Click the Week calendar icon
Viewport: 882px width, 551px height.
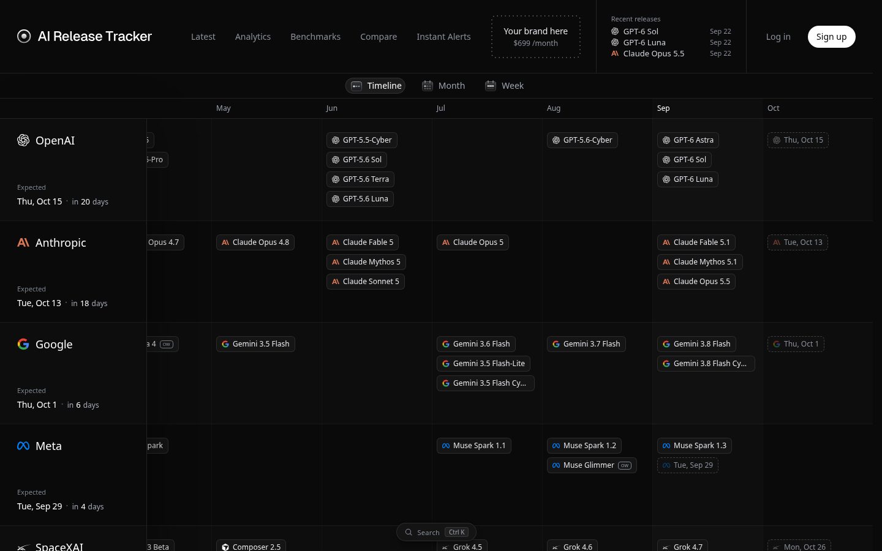coord(491,86)
